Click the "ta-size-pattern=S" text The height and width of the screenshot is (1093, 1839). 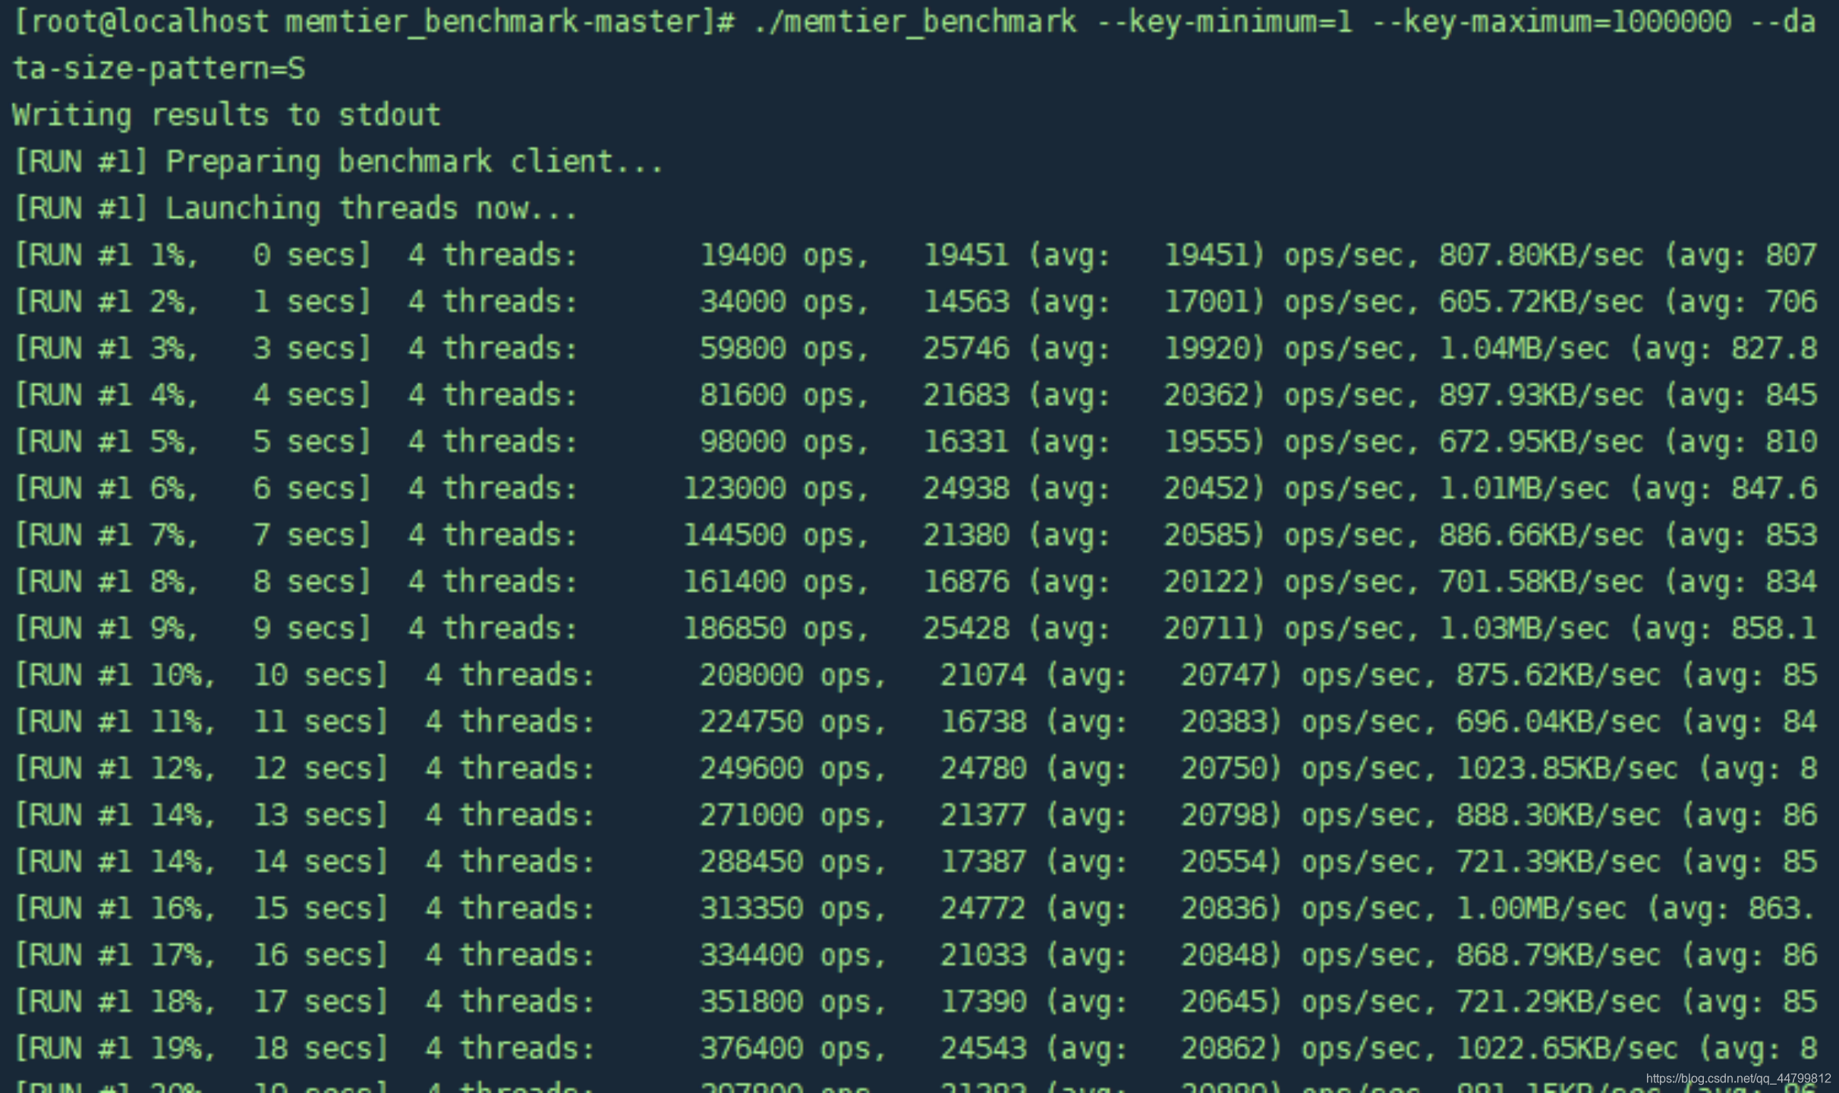[159, 69]
